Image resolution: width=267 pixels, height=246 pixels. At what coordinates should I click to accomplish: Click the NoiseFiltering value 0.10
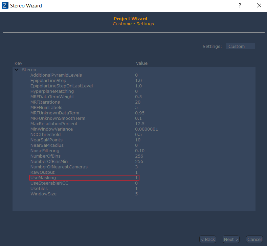[139, 151]
